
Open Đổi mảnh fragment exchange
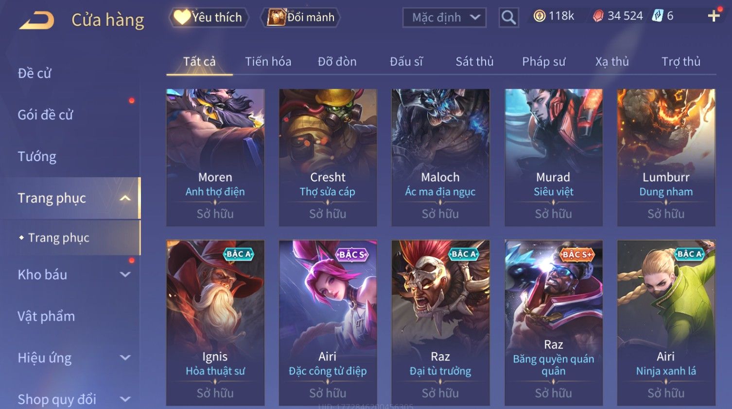click(x=300, y=17)
